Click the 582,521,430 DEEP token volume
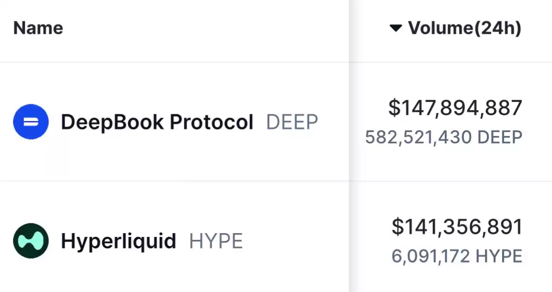 tap(444, 137)
